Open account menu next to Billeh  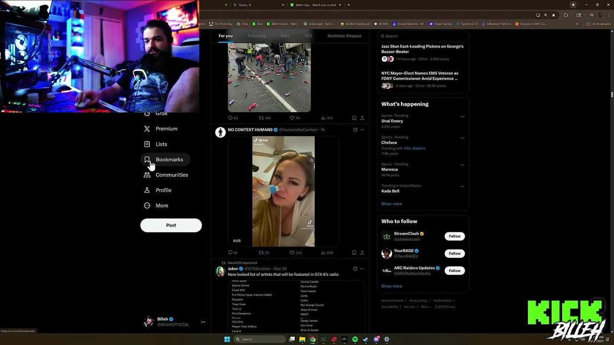203,322
